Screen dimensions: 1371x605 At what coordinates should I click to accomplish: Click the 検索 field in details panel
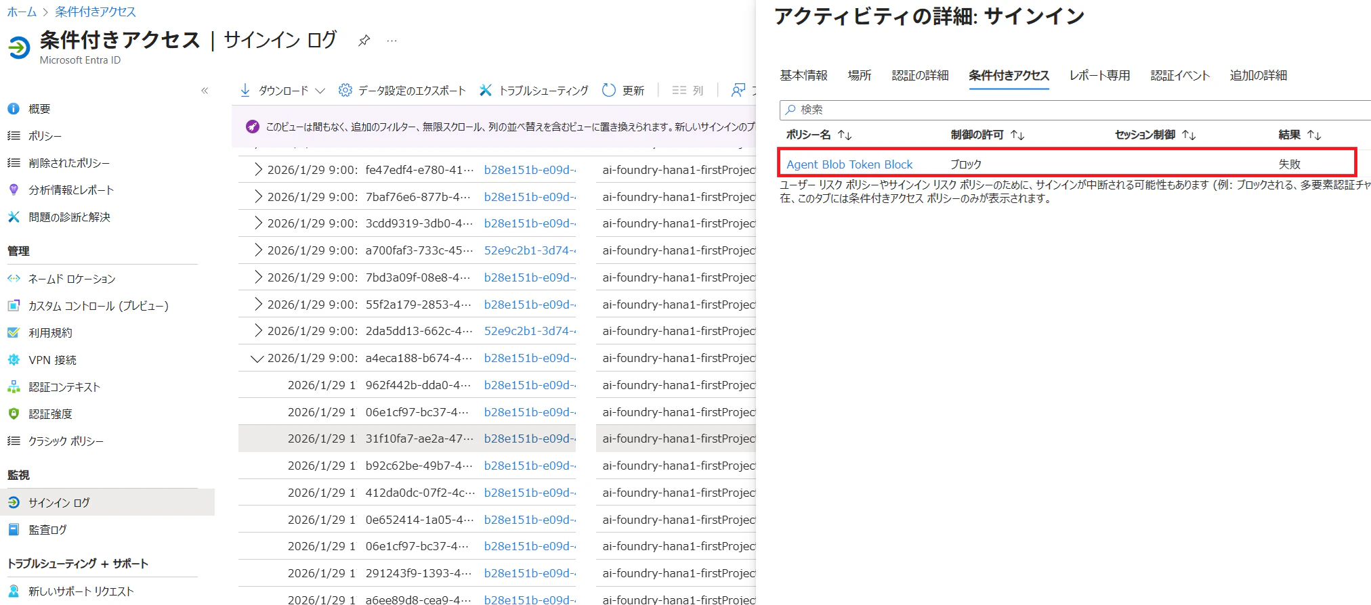coord(1075,110)
